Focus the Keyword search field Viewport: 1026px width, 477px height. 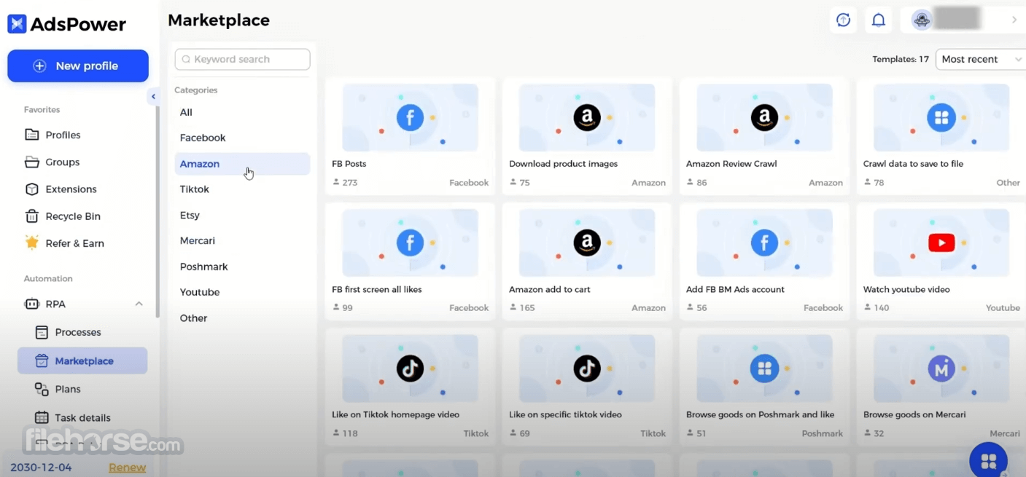242,59
